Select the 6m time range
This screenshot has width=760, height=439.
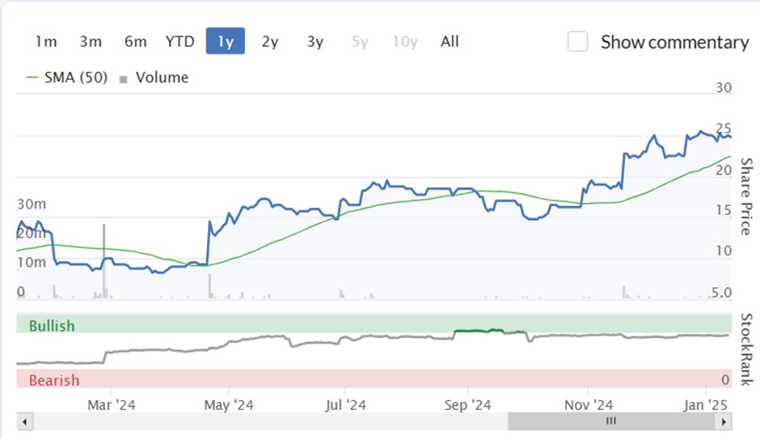pos(135,42)
